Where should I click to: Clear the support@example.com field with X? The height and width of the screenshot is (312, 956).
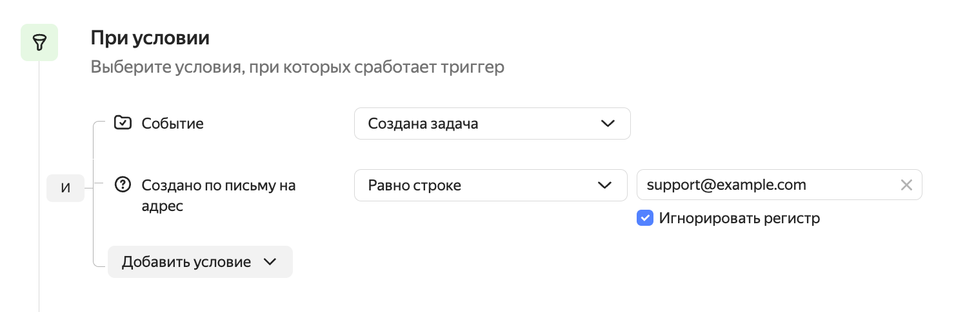pos(906,185)
